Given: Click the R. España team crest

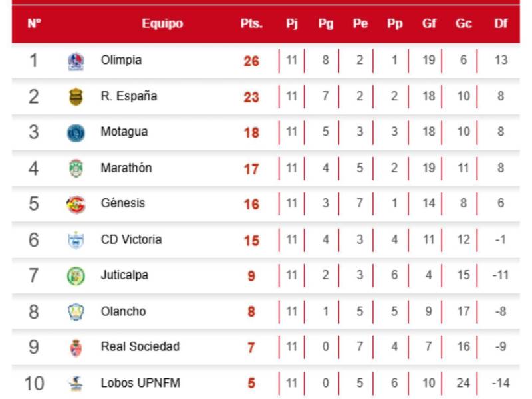Looking at the screenshot, I should coord(76,97).
